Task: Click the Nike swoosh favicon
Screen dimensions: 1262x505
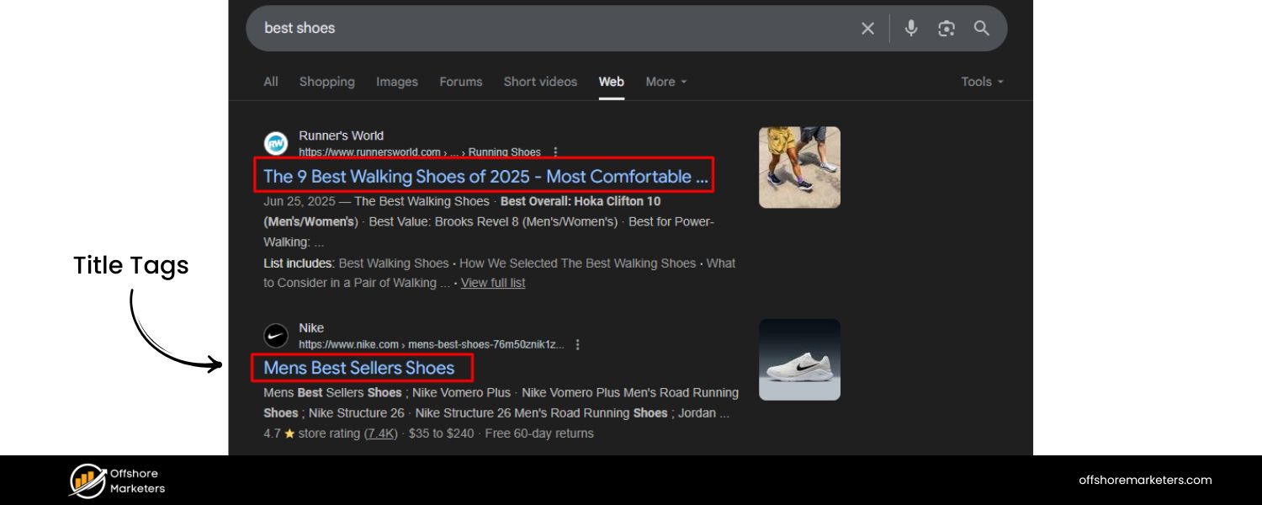Action: 276,336
